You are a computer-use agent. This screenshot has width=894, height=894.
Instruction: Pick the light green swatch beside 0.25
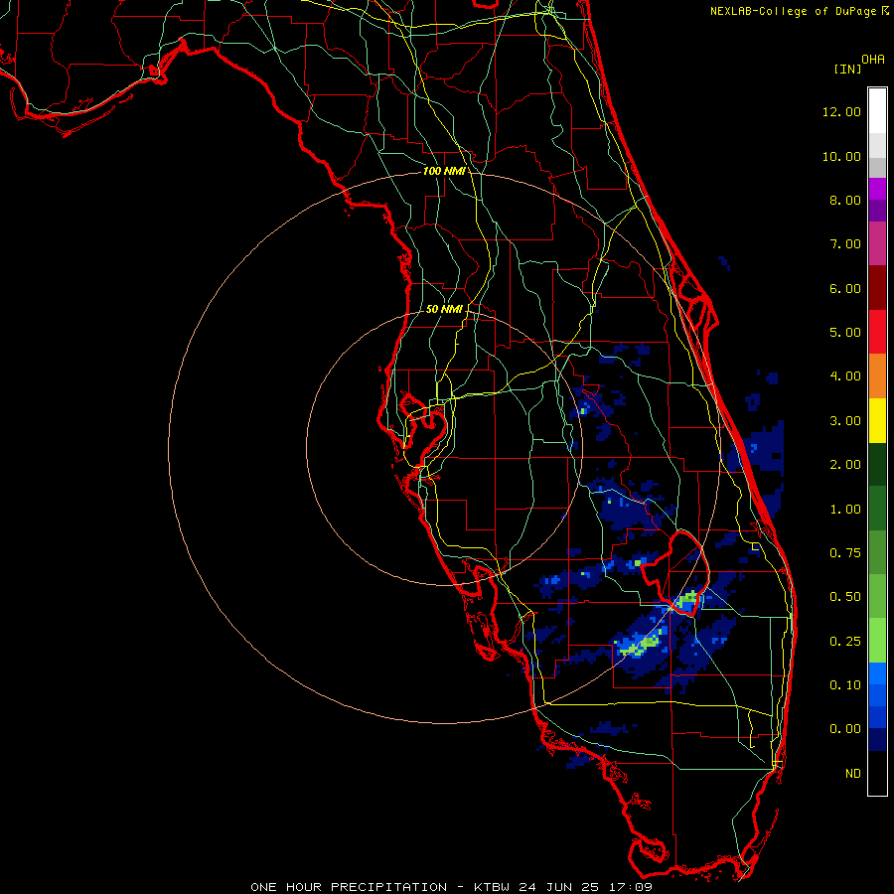click(877, 641)
